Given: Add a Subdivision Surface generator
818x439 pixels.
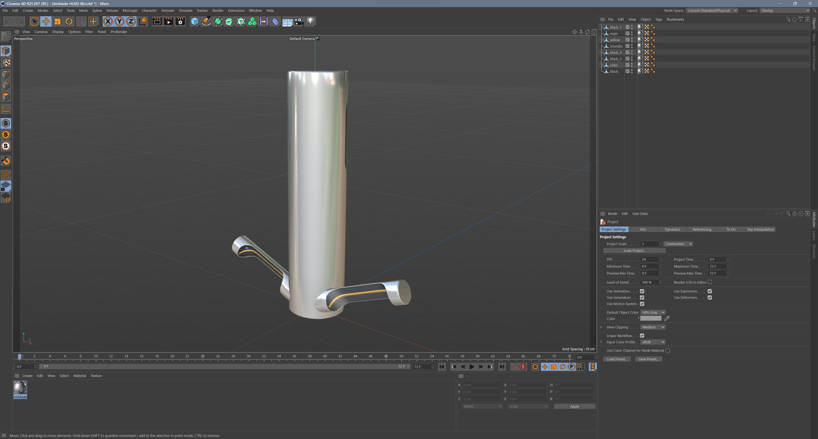Looking at the screenshot, I should tap(218, 21).
